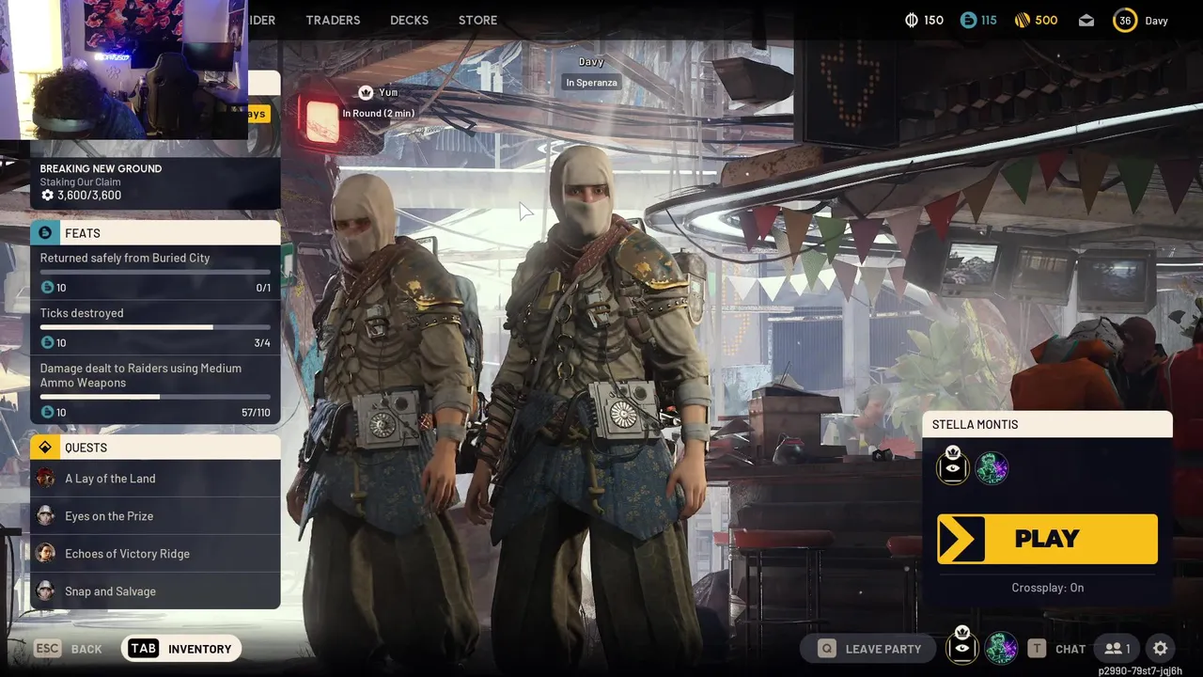Select Returned safely from Buried City feat

pos(155,272)
